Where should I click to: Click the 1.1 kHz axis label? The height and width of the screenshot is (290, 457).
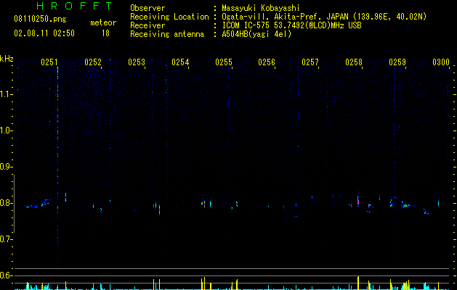pos(6,94)
